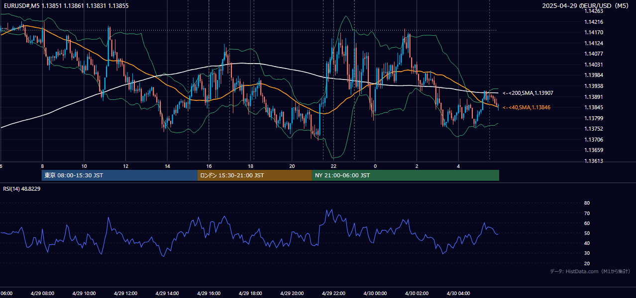636x298 pixels.
Task: Click price axis value 1.13984
Action: [593, 75]
